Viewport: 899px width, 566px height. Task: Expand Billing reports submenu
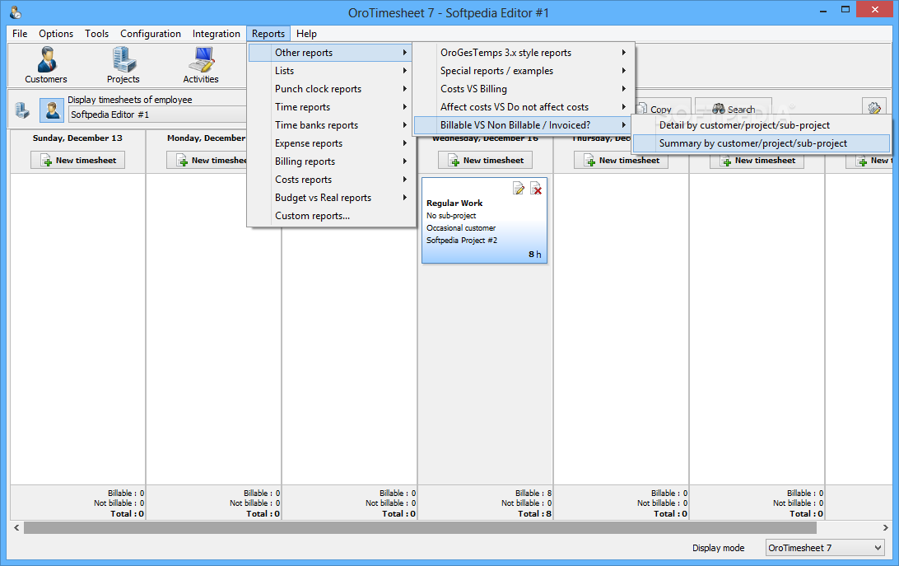pyautogui.click(x=332, y=161)
